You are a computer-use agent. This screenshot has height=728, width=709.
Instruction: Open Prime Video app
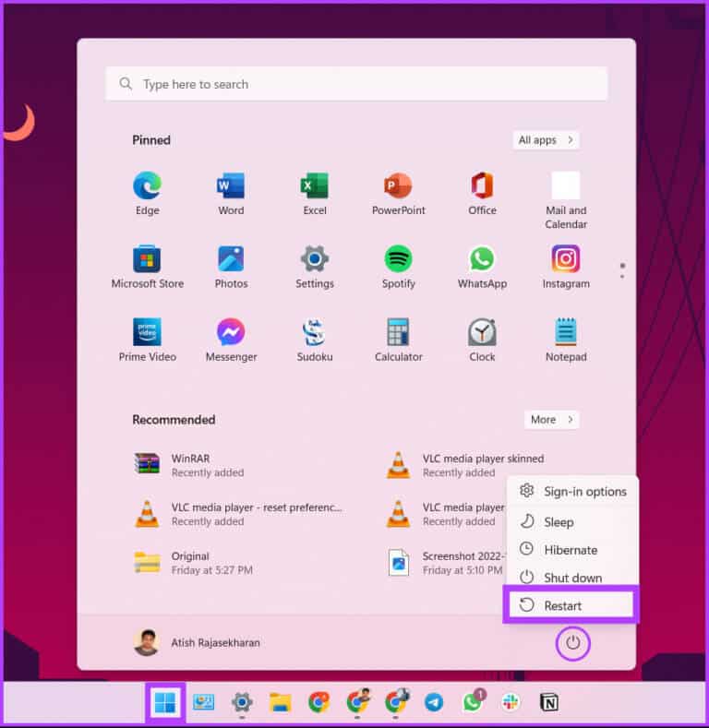point(148,340)
